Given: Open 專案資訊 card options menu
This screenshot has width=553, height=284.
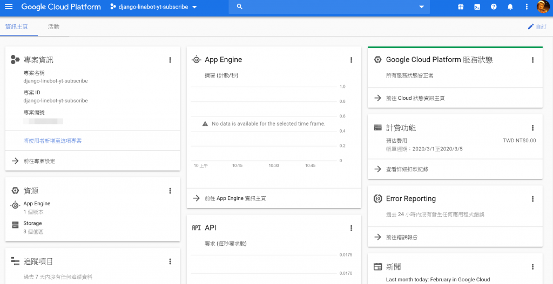Looking at the screenshot, I should click(170, 60).
